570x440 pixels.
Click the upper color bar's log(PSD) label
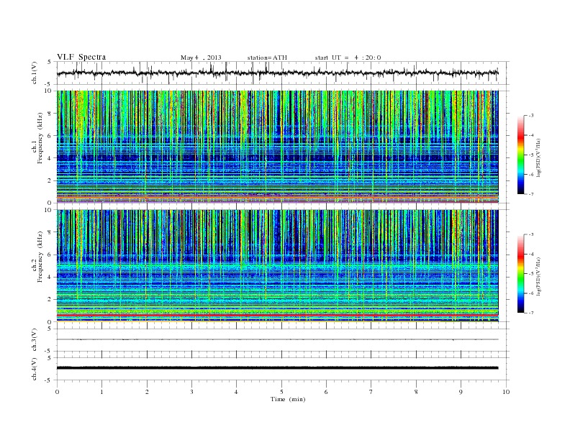tap(540, 157)
